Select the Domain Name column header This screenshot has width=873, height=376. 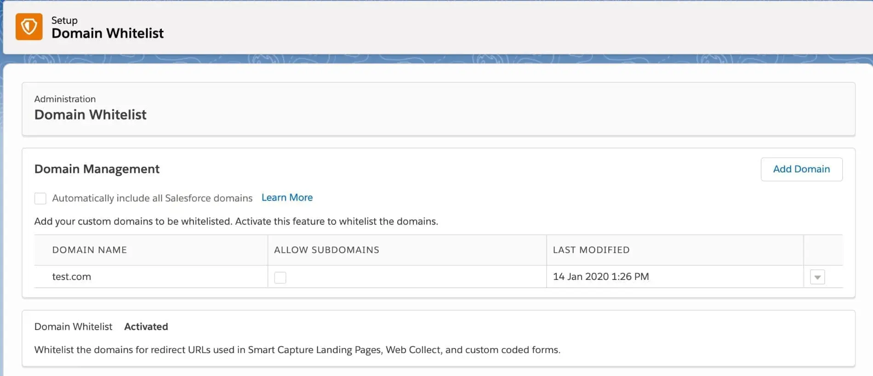89,250
